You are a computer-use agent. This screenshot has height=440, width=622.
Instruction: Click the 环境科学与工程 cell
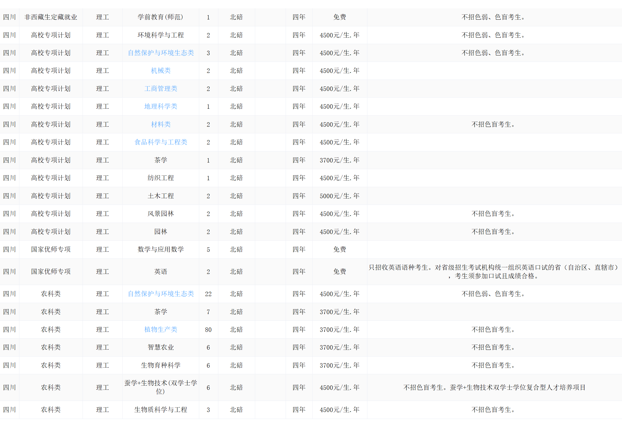tap(161, 35)
